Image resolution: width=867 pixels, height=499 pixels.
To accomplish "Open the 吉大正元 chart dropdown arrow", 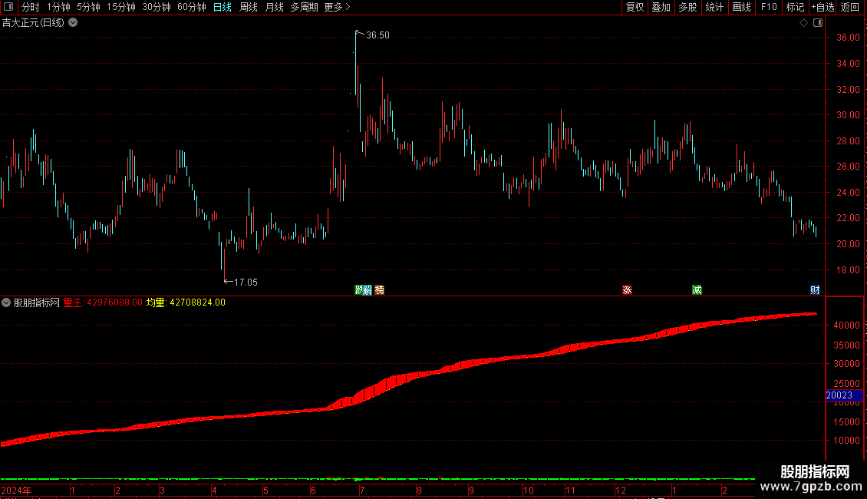I will [73, 23].
